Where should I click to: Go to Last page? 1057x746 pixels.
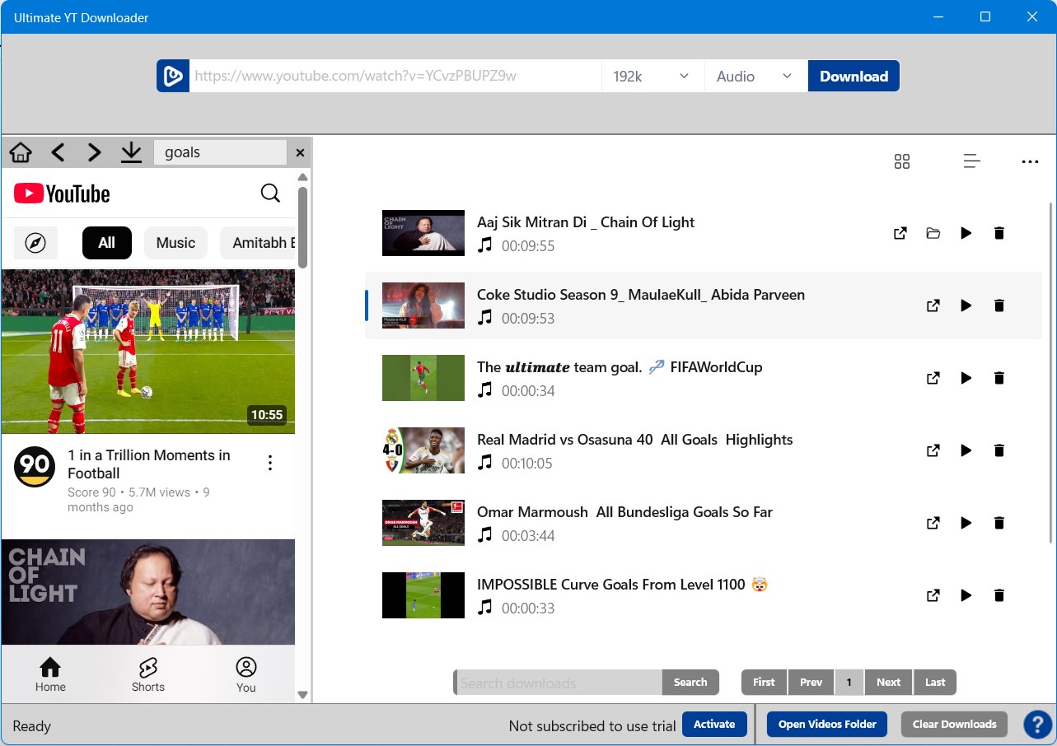point(935,683)
